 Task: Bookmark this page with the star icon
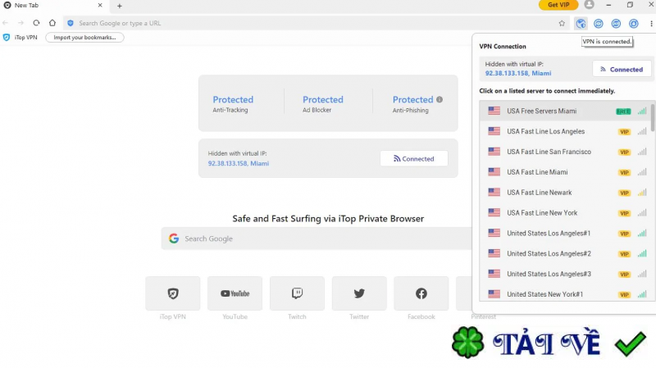point(562,23)
